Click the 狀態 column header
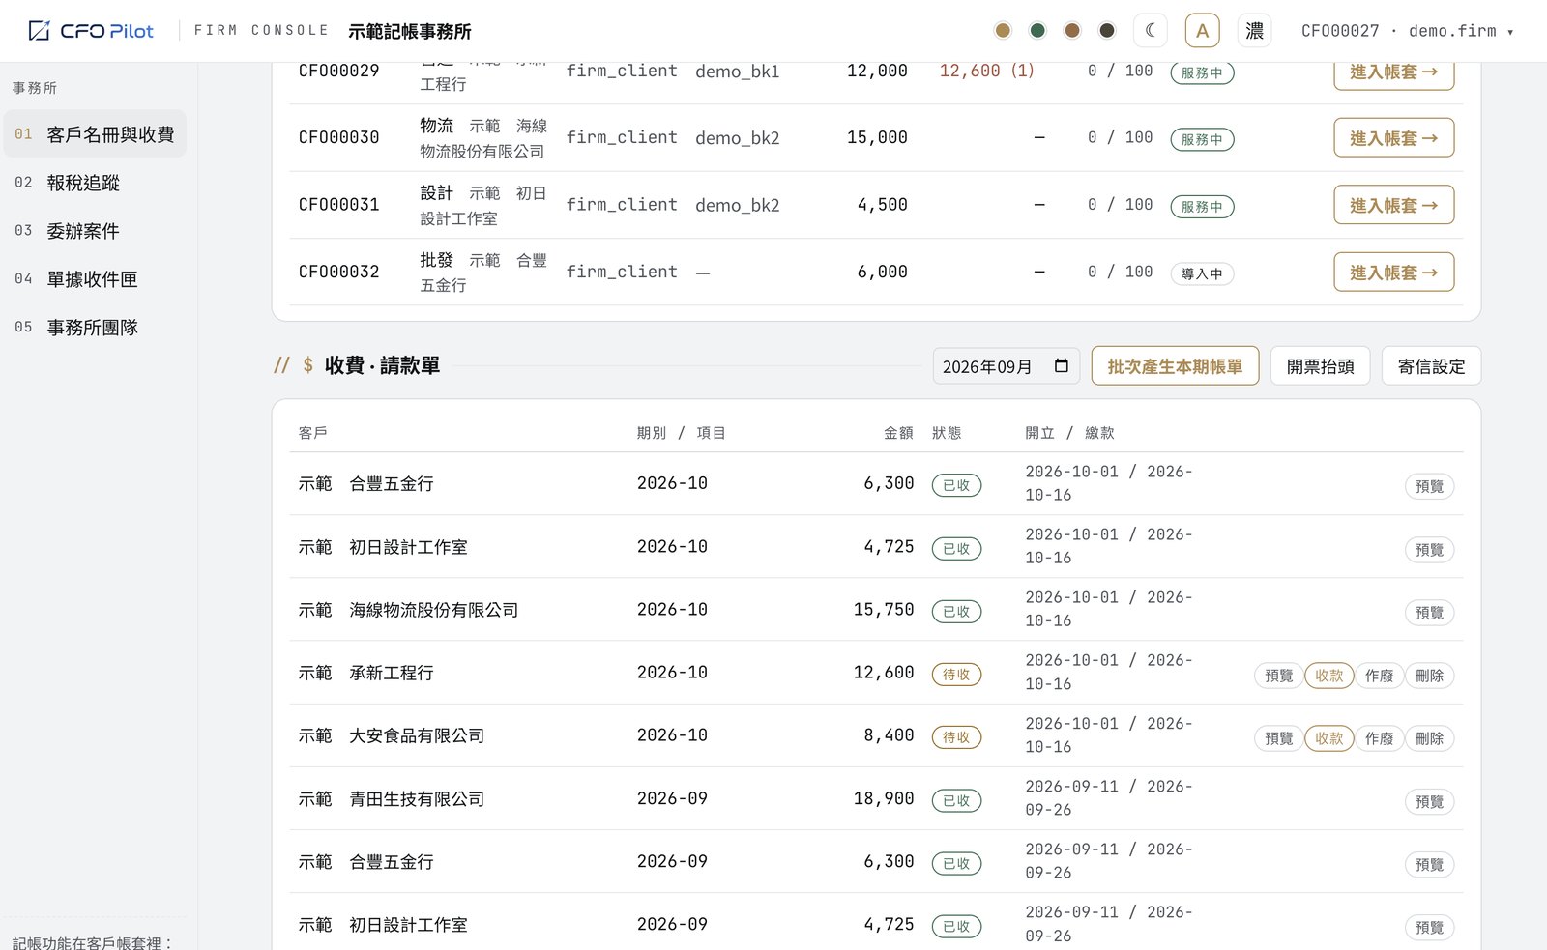This screenshot has height=950, width=1547. (x=947, y=433)
